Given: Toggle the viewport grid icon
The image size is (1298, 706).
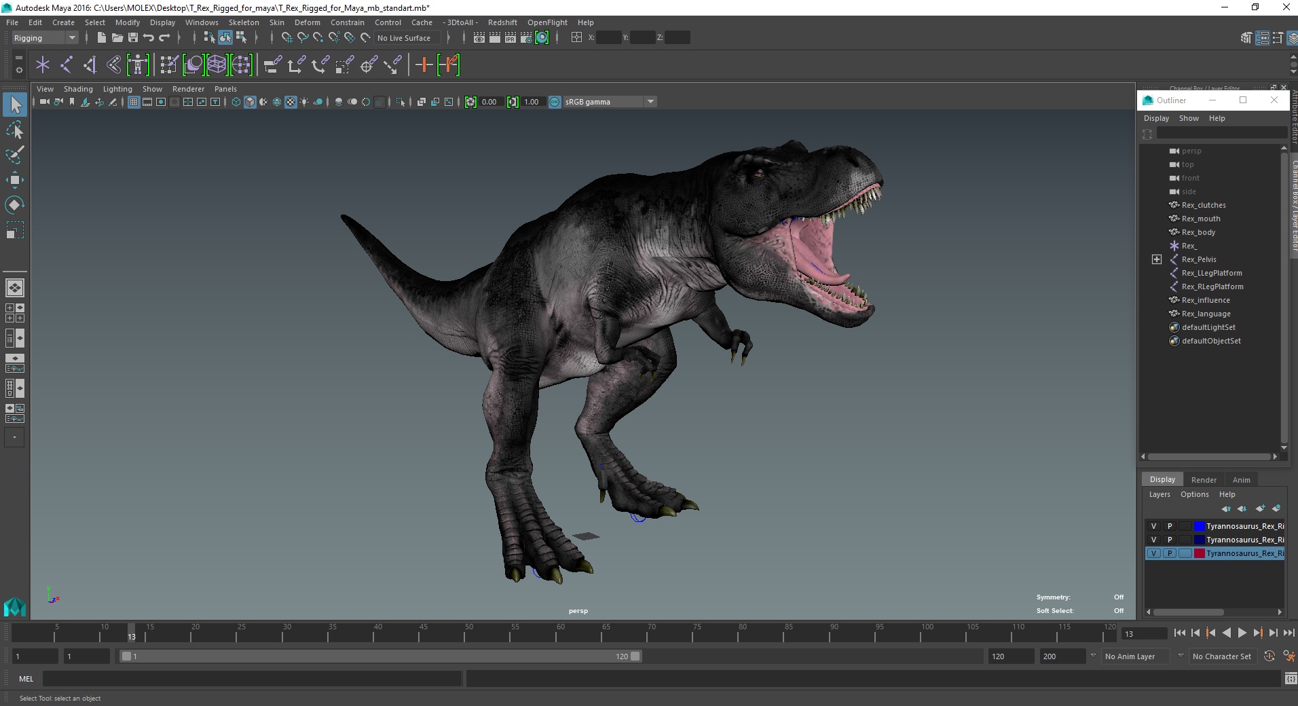Looking at the screenshot, I should [134, 102].
